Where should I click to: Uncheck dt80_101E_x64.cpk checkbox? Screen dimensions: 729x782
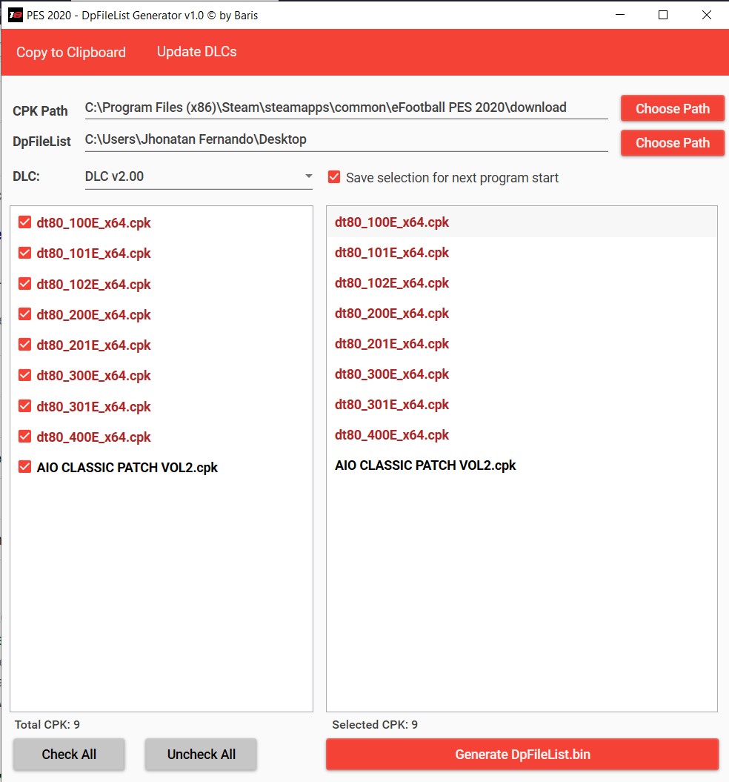click(x=24, y=253)
